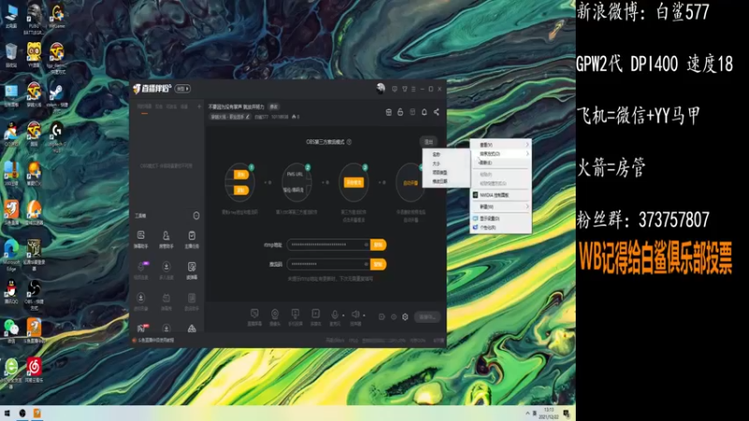
Task: Open the tutorial link in the status bar
Action: coord(155,341)
